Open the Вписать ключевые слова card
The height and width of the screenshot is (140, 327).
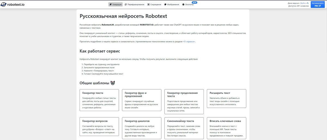click(227, 129)
